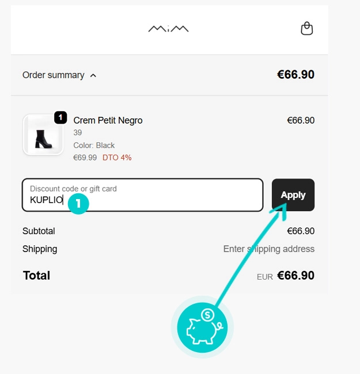Image resolution: width=360 pixels, height=374 pixels.
Task: Click the order summary header total price
Action: point(295,75)
